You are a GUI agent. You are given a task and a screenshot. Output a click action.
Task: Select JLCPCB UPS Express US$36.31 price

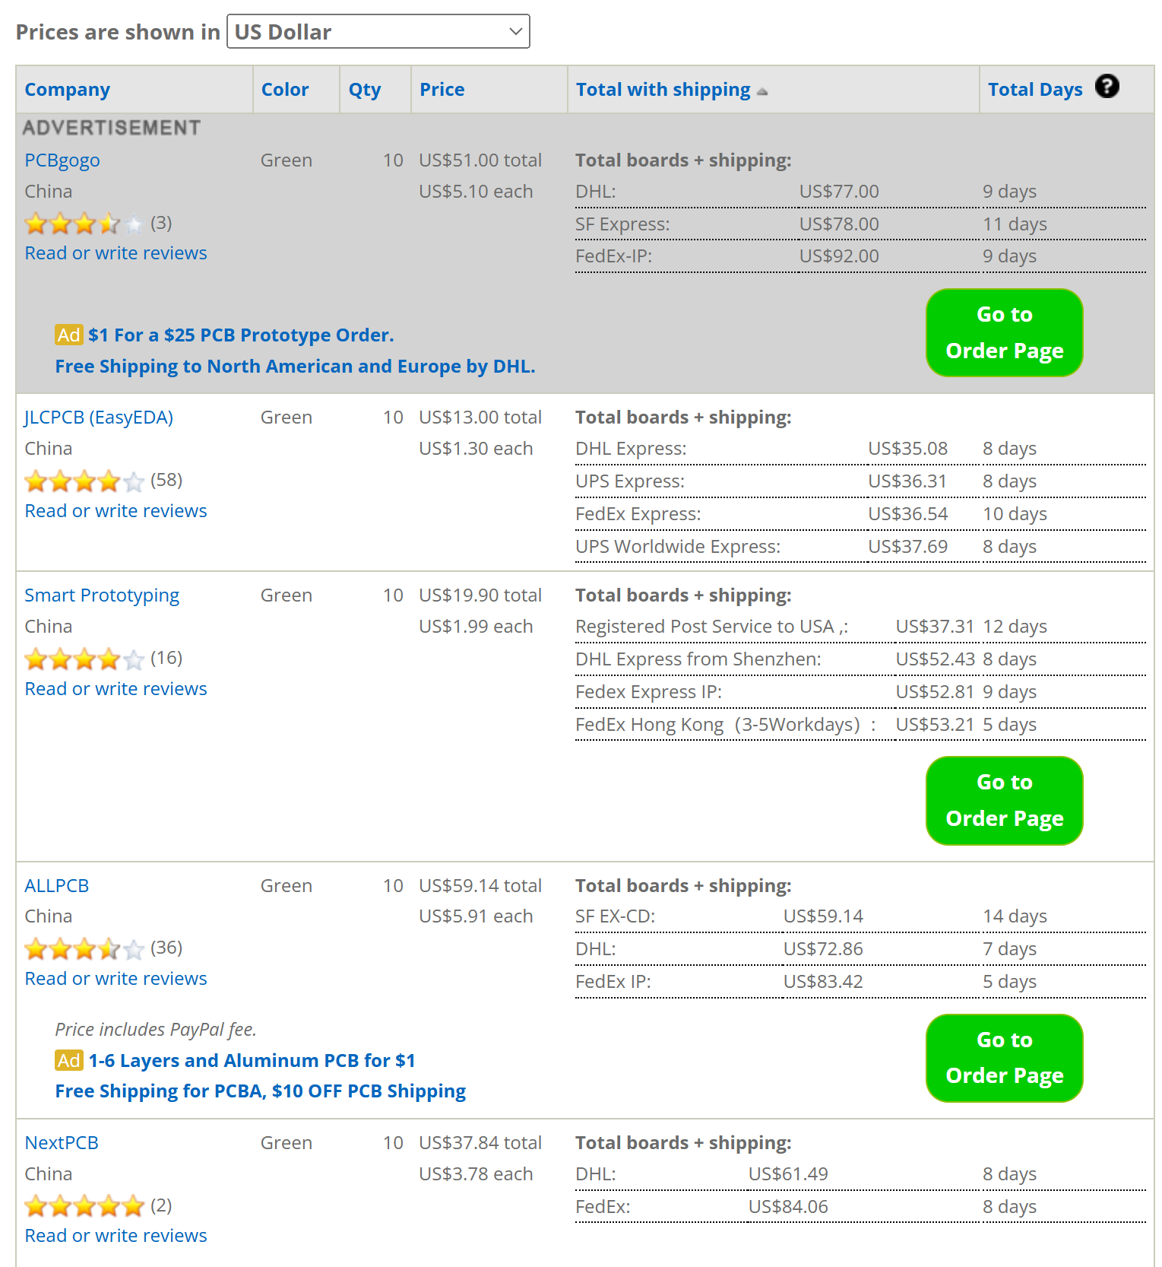pos(908,481)
